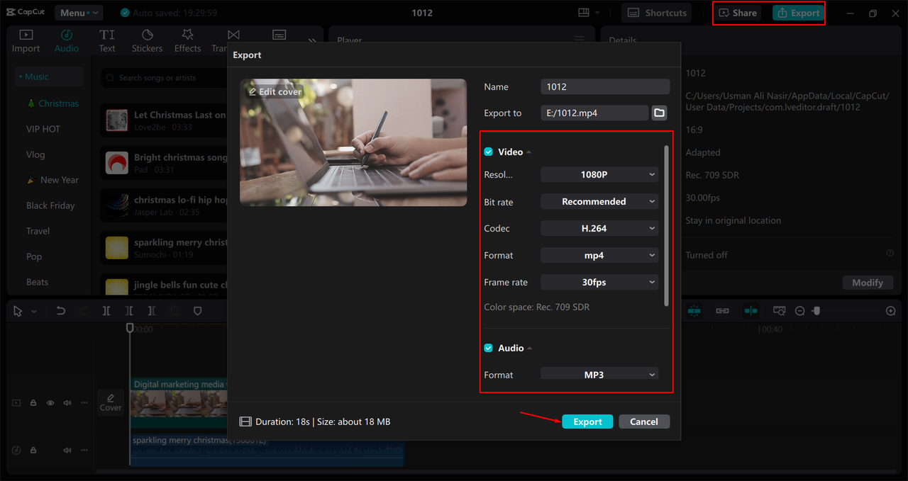
Task: Hide the video track with eye icon
Action: click(50, 403)
